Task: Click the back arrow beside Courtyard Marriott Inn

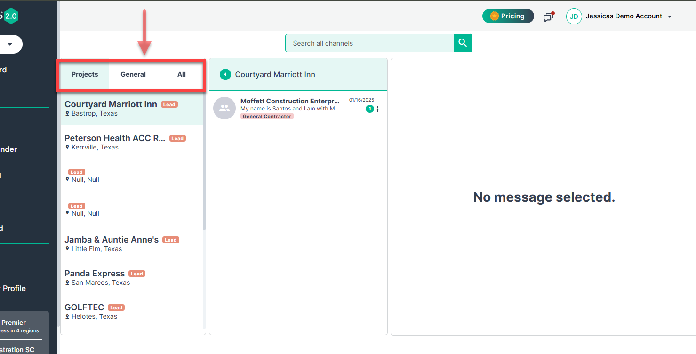Action: click(225, 74)
